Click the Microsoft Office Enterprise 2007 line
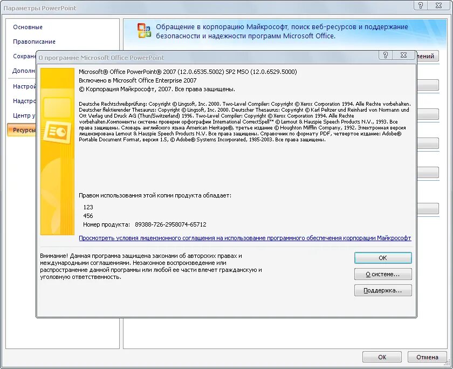This screenshot has width=453, height=369. coord(138,80)
